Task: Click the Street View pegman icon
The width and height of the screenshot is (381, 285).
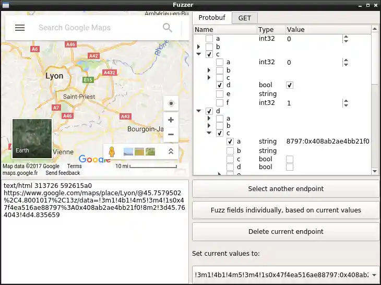Action: (x=112, y=152)
